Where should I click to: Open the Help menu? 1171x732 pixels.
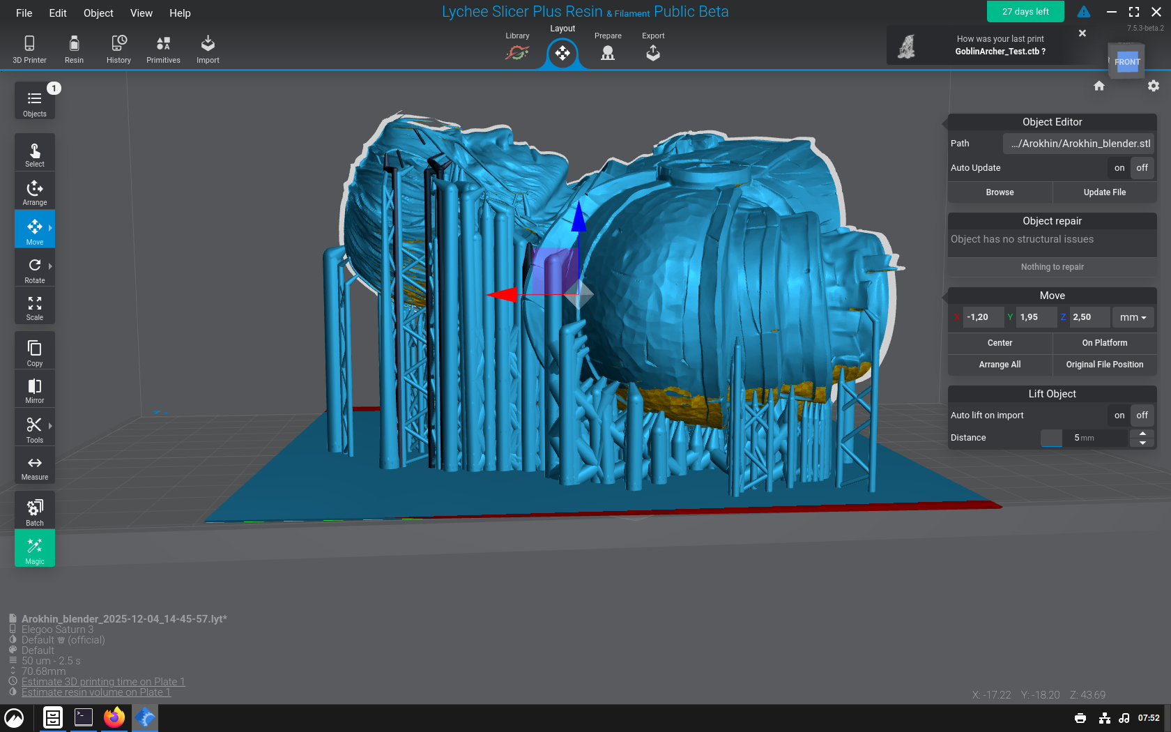click(180, 13)
